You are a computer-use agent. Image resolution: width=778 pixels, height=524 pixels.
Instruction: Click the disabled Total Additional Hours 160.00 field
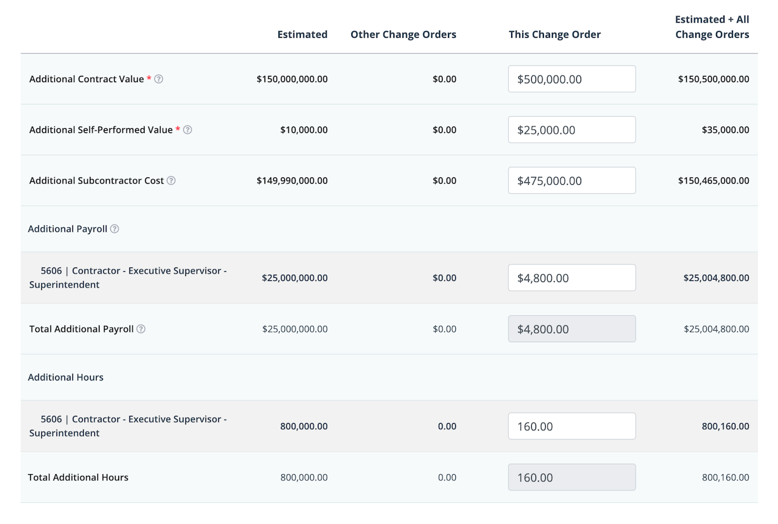pos(571,477)
